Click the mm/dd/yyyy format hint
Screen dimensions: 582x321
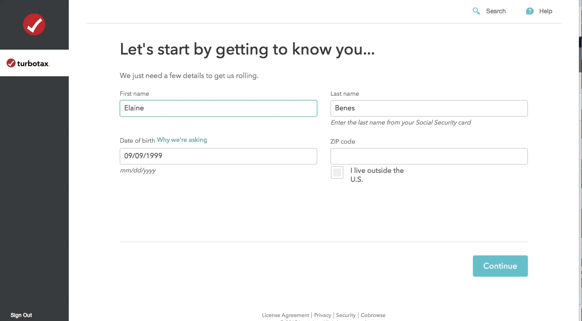pyautogui.click(x=138, y=170)
